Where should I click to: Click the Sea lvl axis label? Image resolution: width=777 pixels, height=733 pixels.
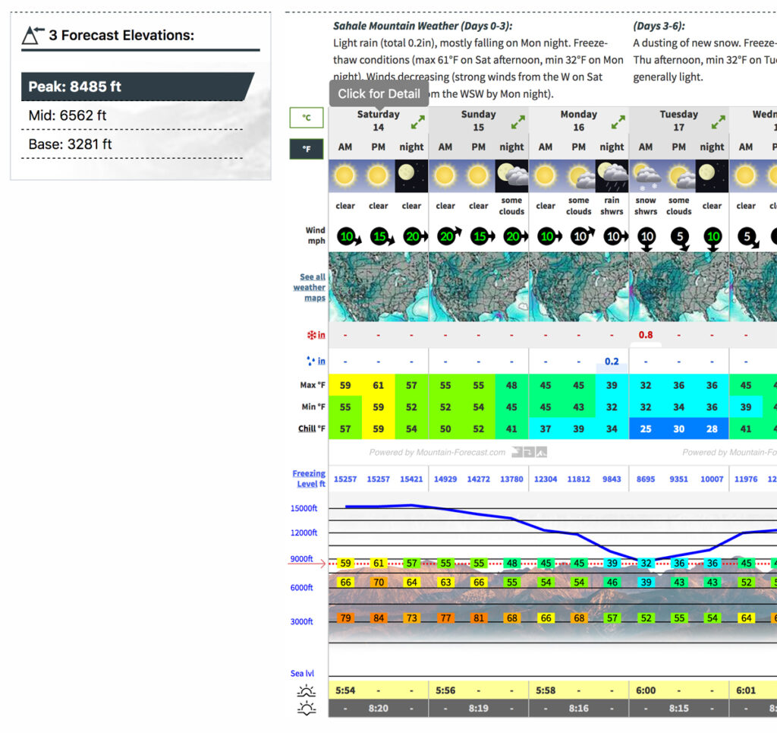point(302,673)
